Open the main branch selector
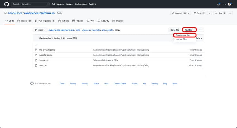 [40, 30]
